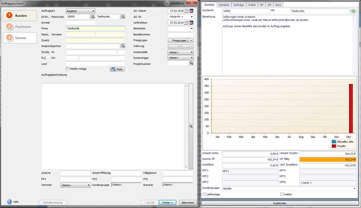
Task: Click Auftragsbeschreibung scrollbar down arrow
Action: pos(186,167)
